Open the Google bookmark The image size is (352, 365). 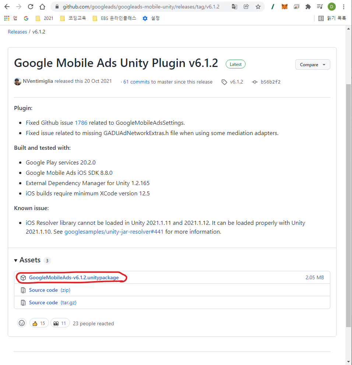26,18
